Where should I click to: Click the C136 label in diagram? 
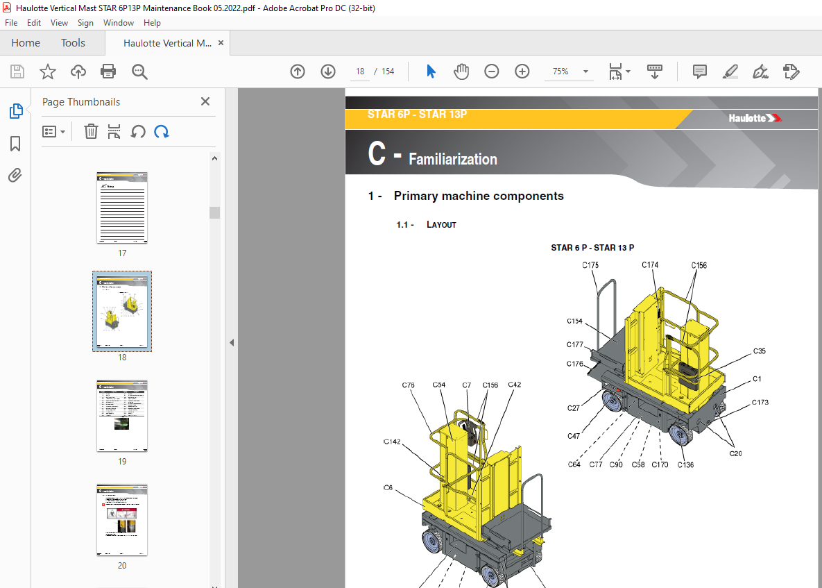[686, 464]
